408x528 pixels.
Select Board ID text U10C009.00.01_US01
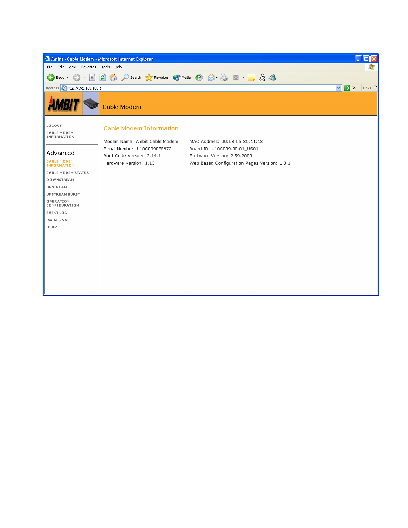(x=235, y=149)
